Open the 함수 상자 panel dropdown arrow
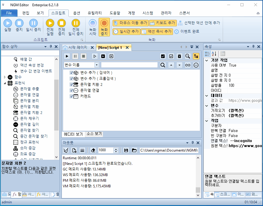The image size is (263, 206). [45, 47]
